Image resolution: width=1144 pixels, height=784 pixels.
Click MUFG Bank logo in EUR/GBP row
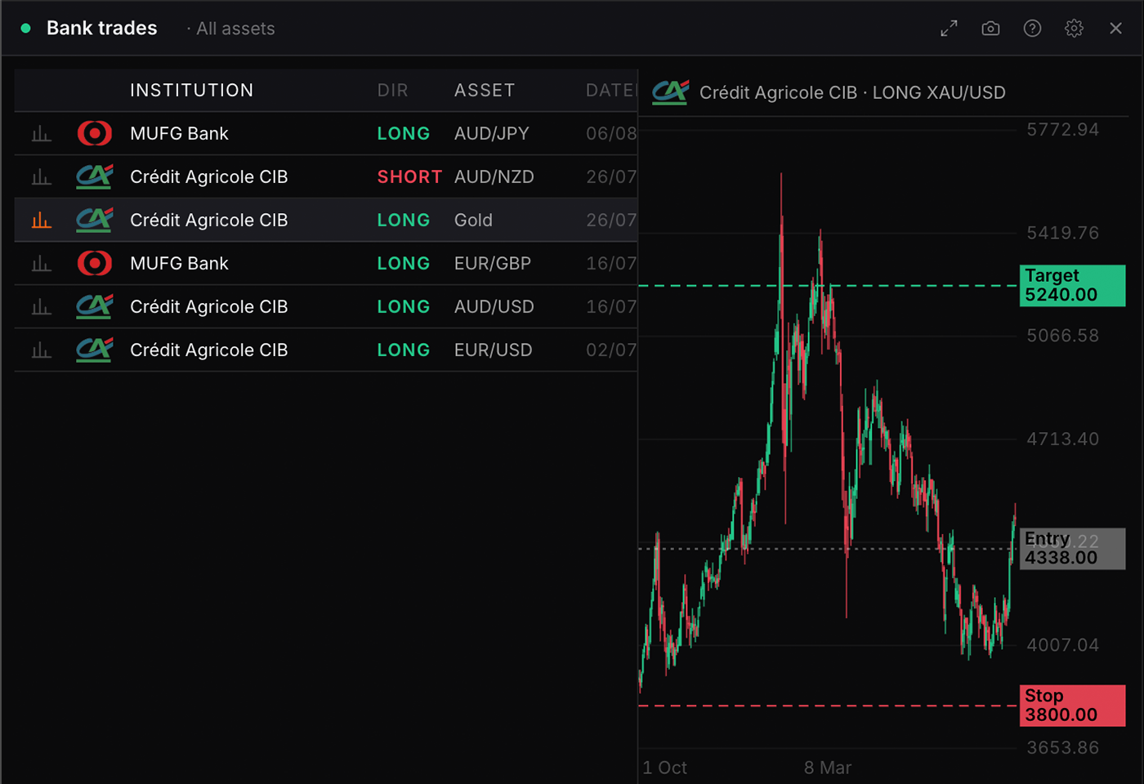[x=95, y=263]
